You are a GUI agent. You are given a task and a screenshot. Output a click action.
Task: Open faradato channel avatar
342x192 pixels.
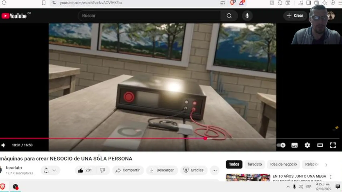tap(1, 170)
